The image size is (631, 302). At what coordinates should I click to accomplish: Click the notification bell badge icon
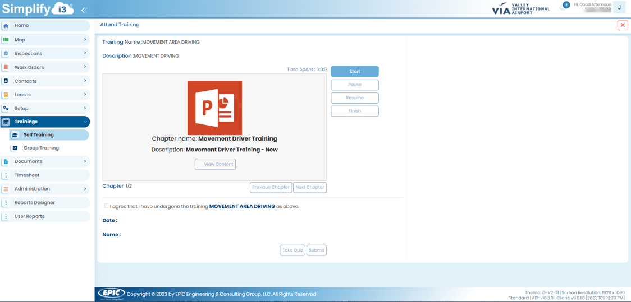(566, 5)
